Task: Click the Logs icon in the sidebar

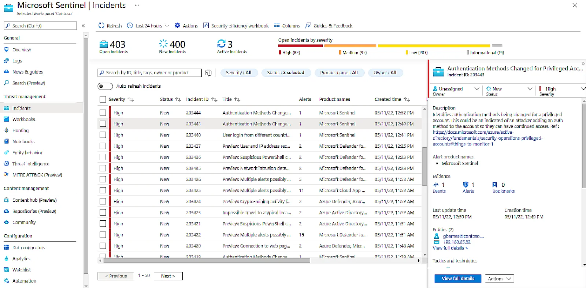Action: pyautogui.click(x=6, y=61)
